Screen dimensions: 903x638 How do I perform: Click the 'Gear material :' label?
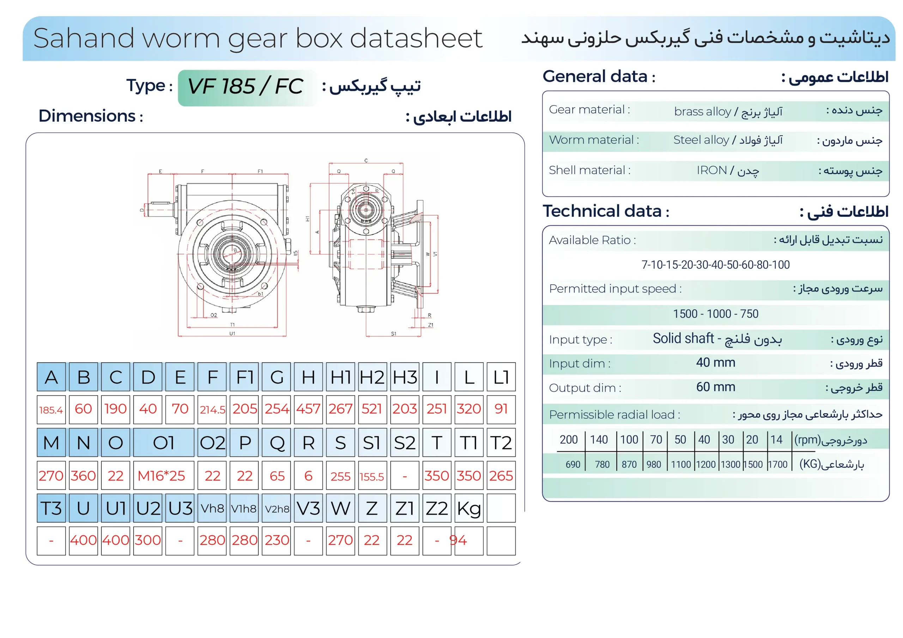click(x=589, y=110)
